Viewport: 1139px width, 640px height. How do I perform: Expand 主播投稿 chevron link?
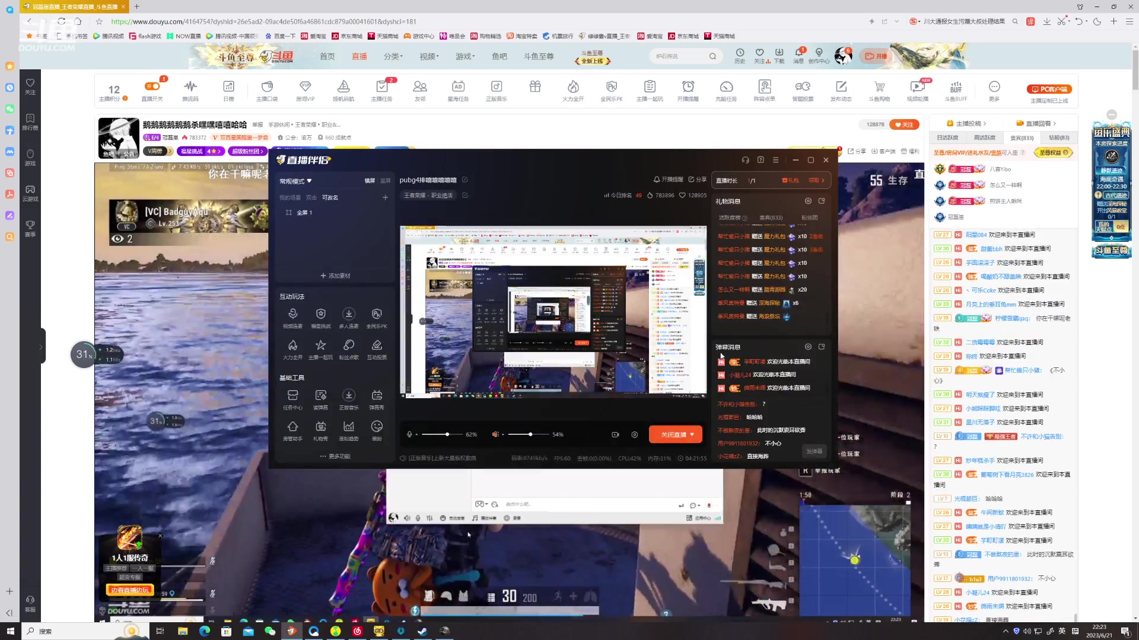tap(966, 123)
